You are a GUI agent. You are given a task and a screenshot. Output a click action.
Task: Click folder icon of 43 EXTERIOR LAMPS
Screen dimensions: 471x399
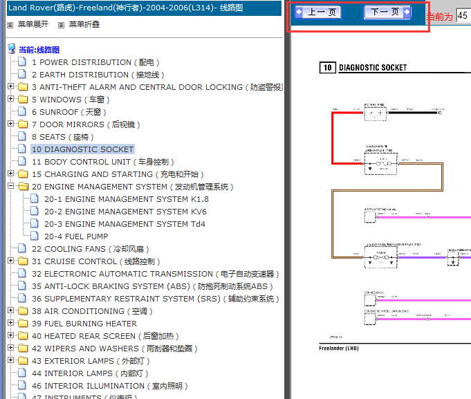click(x=23, y=360)
